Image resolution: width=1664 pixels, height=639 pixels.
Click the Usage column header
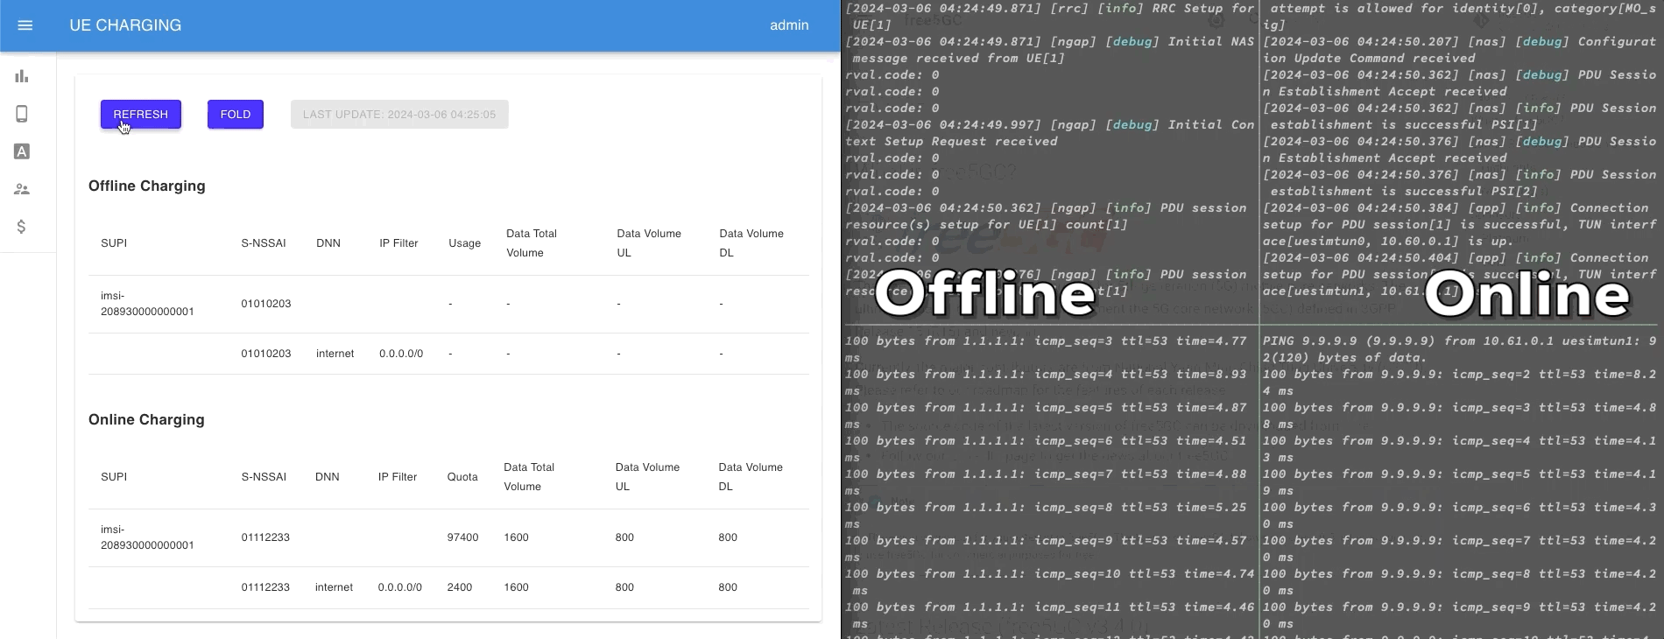[464, 243]
